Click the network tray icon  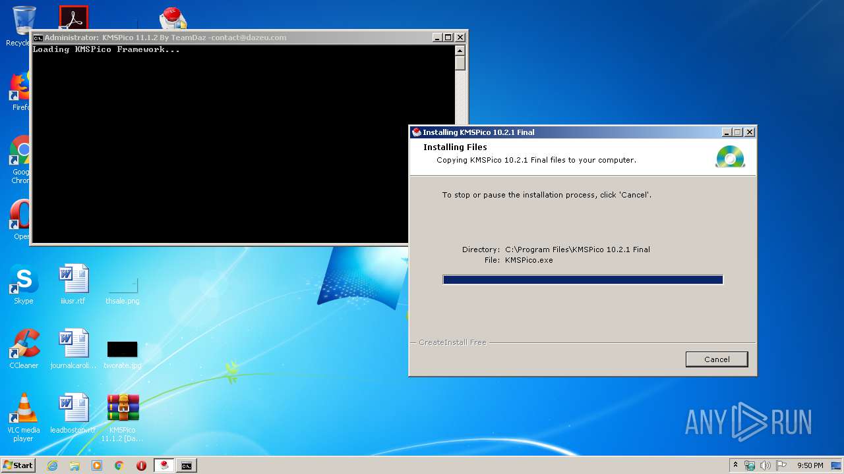(x=750, y=465)
